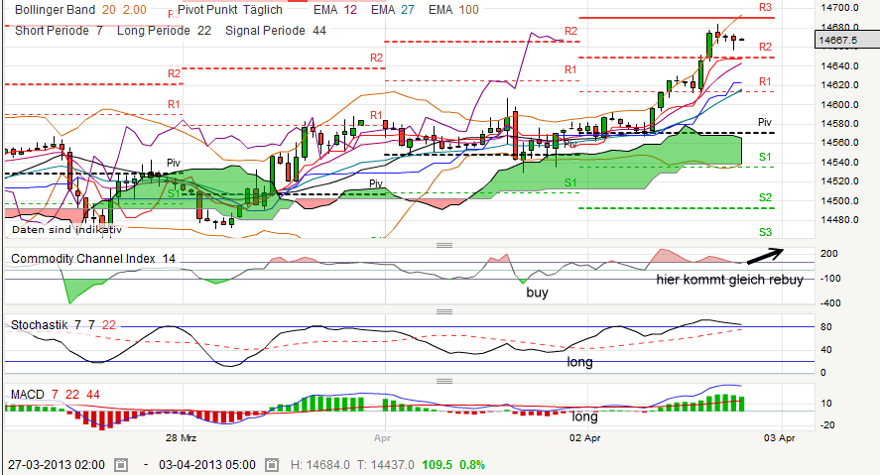Click the Short Periode 7 setting
Image resolution: width=880 pixels, height=475 pixels.
point(59,31)
